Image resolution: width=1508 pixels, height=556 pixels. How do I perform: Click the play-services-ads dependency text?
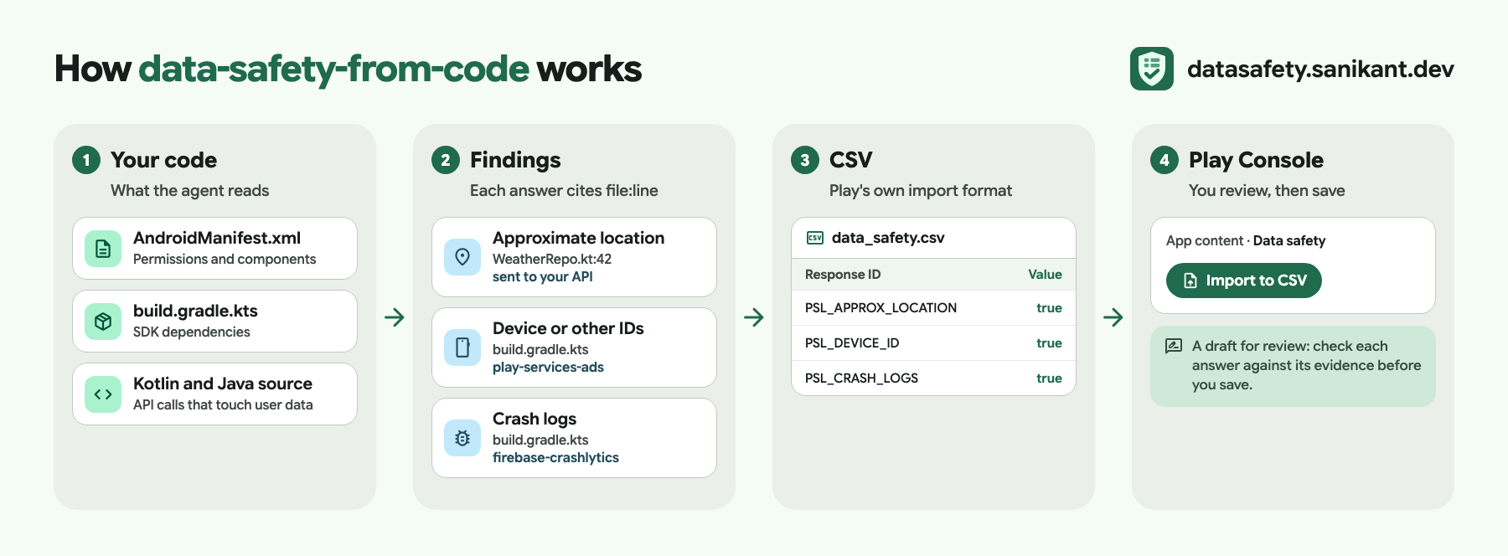[x=548, y=368]
